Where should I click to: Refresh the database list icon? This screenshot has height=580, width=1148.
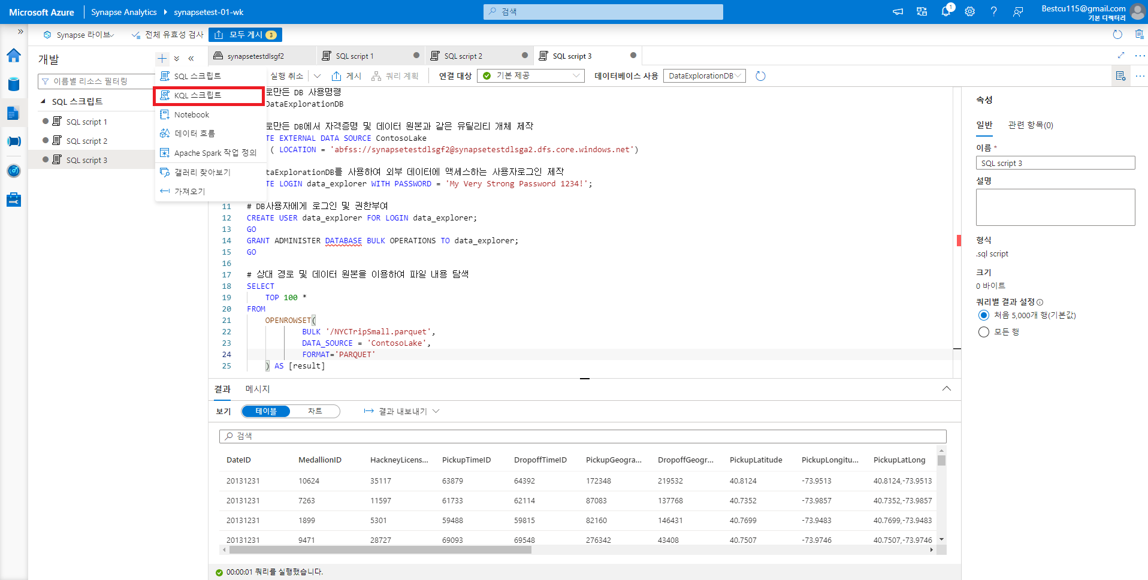(x=760, y=76)
